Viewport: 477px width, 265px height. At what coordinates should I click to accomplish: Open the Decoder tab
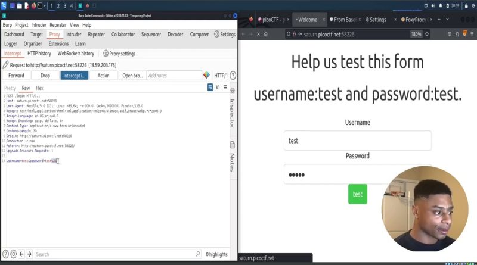175,35
